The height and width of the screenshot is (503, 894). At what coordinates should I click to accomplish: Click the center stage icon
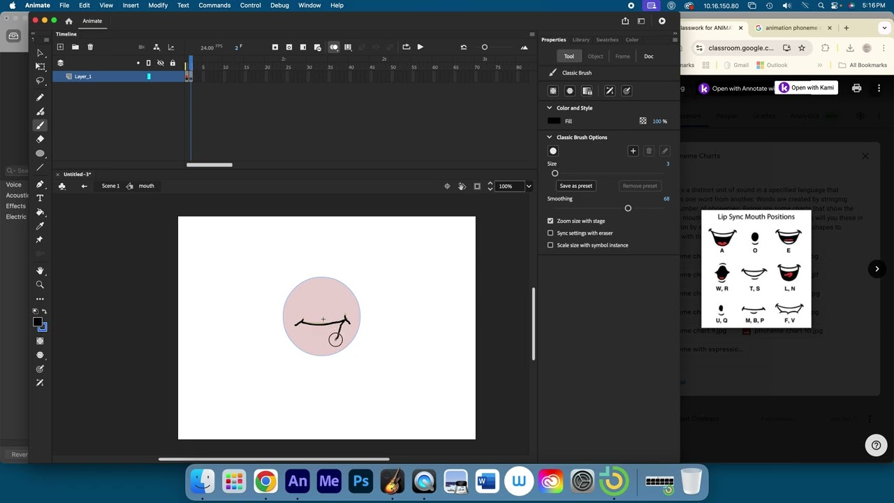pos(447,186)
